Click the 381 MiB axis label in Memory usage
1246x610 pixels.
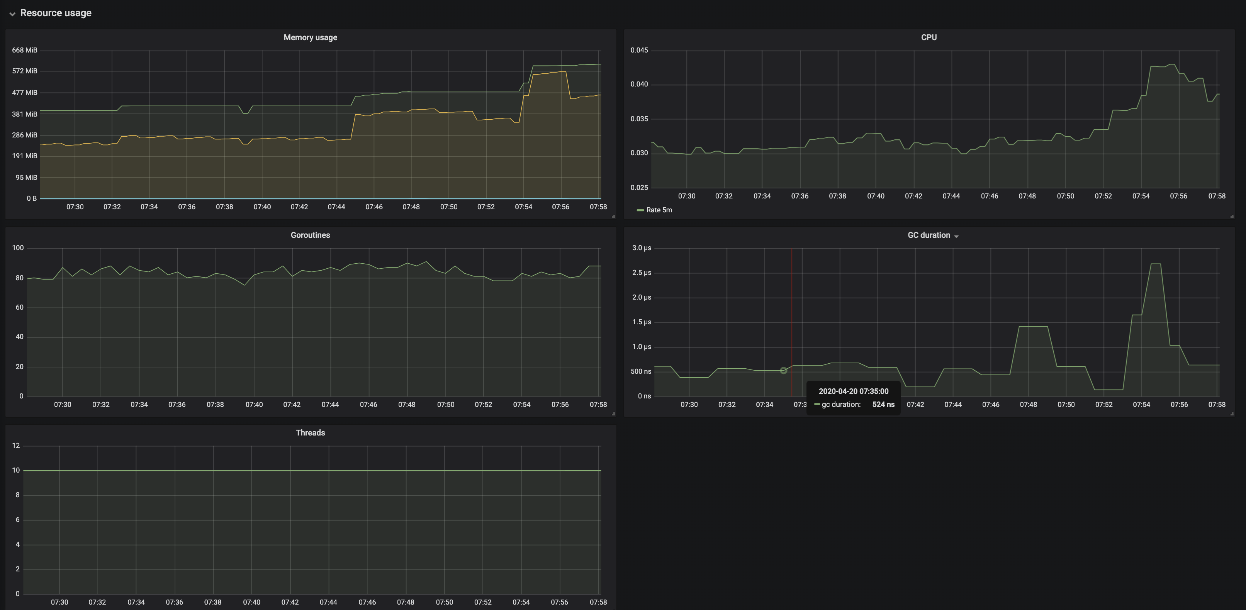pos(25,114)
